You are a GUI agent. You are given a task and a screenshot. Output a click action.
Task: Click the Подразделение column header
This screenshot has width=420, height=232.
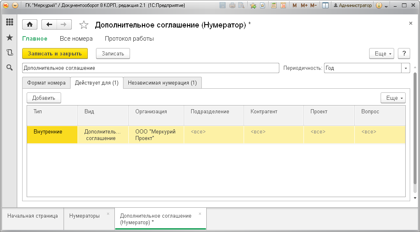click(214, 115)
